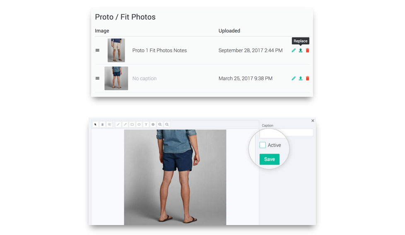Viewport: 405px width, 235px height.
Task: Edit the No caption photo with pencil
Action: (294, 78)
